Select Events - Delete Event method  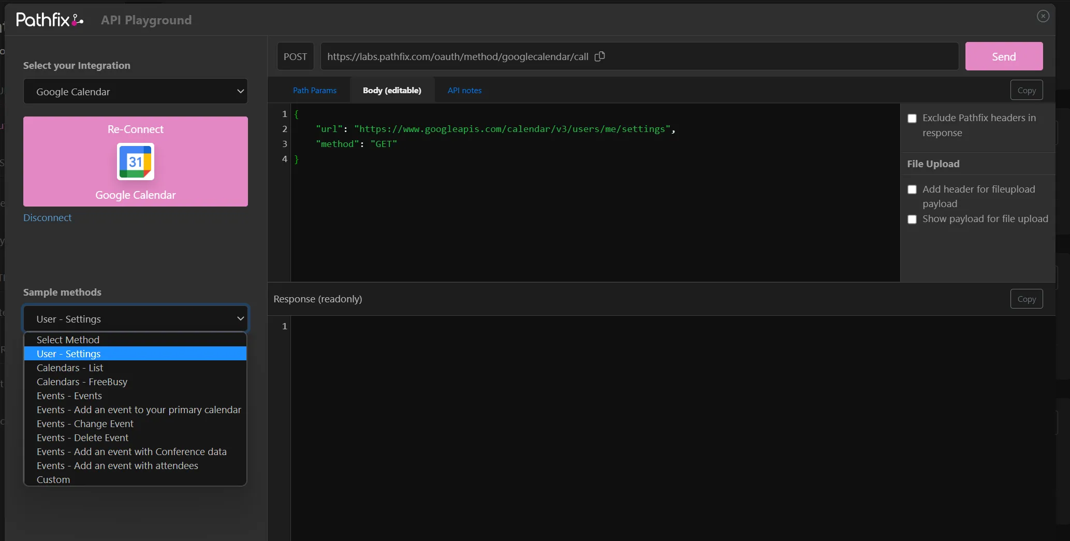click(x=135, y=437)
